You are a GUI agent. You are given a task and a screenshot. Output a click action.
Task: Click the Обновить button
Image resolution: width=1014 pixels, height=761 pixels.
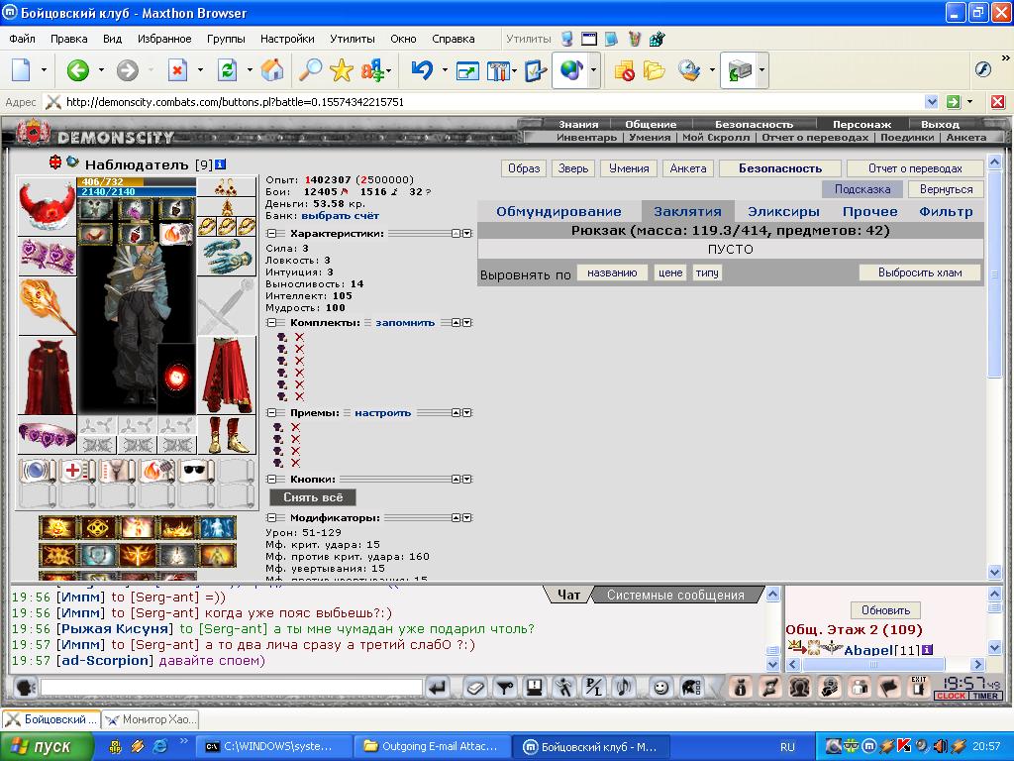click(885, 610)
